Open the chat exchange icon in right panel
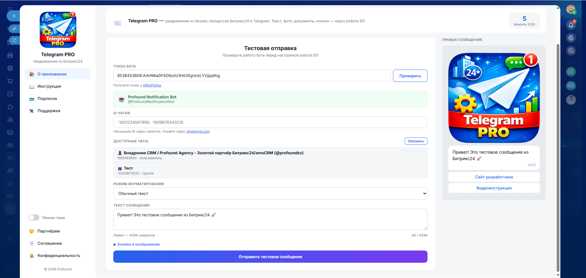The image size is (586, 278). tap(571, 51)
